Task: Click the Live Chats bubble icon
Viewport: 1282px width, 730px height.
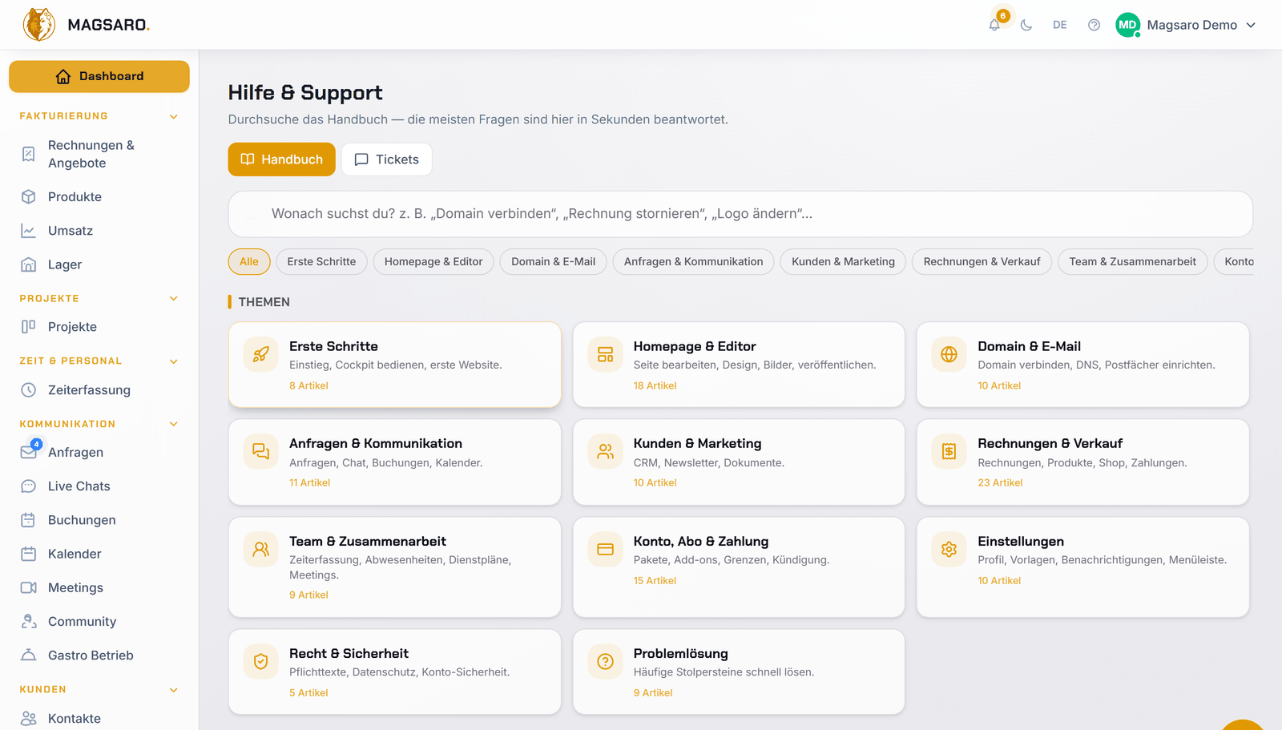Action: tap(29, 486)
